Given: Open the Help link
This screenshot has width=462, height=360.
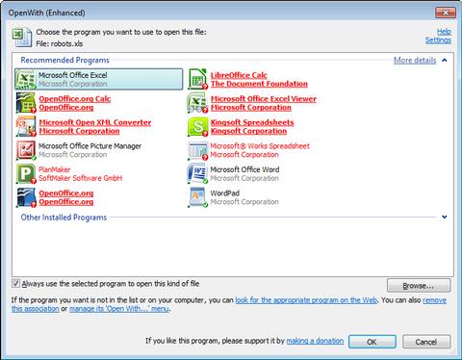Looking at the screenshot, I should point(444,32).
